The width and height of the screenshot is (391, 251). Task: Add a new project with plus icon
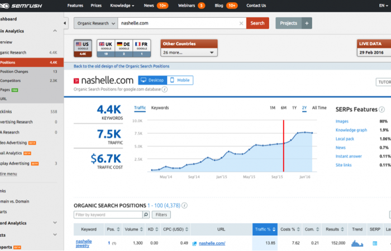307,23
